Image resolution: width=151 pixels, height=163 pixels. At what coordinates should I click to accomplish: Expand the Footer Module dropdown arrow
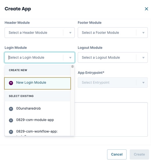143,33
